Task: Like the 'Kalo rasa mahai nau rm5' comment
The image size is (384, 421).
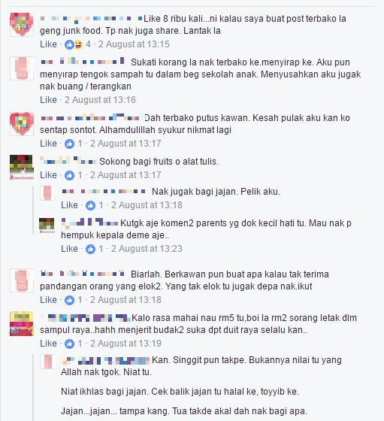Action: click(x=48, y=344)
